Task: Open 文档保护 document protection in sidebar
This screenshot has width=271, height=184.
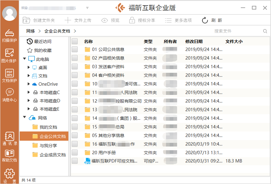Action: tap(9, 76)
